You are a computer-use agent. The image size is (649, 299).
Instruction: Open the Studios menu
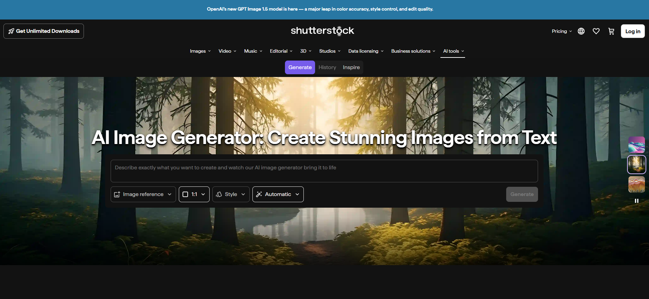click(x=330, y=51)
